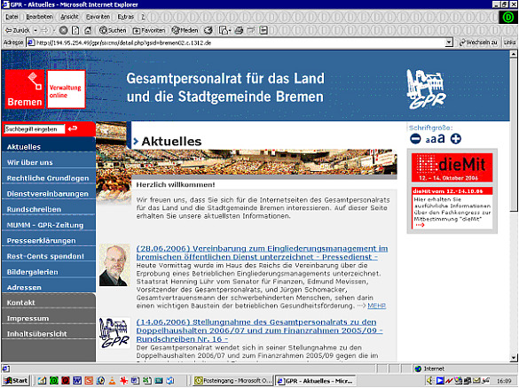Click the portrait photo thumbnail
The width and height of the screenshot is (519, 388).
[x=114, y=265]
